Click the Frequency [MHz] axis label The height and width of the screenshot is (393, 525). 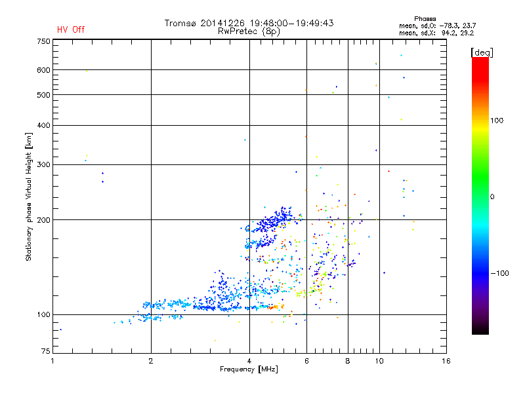pyautogui.click(x=249, y=369)
